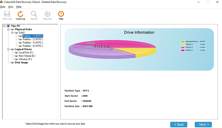Select Partition - 3 ( NTFS )
The height and width of the screenshot is (128, 222).
pyautogui.click(x=33, y=43)
